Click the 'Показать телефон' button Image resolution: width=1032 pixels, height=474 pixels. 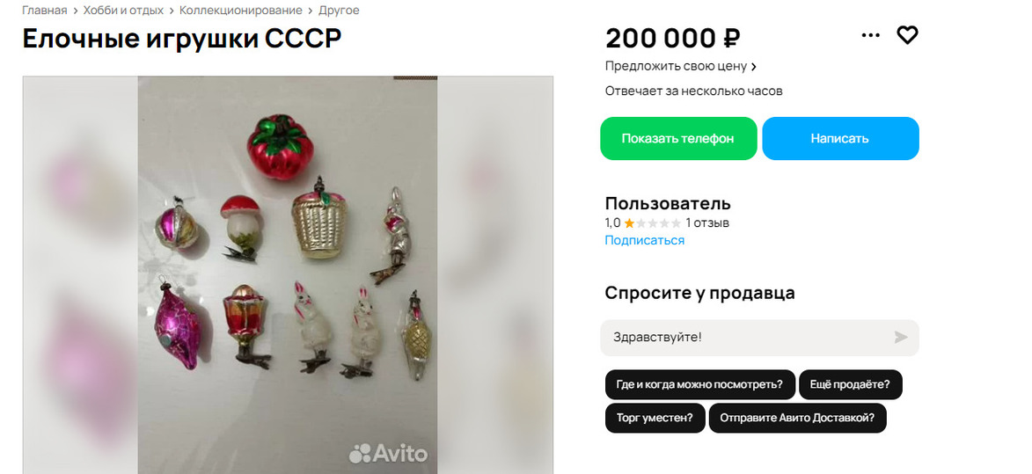pyautogui.click(x=678, y=139)
